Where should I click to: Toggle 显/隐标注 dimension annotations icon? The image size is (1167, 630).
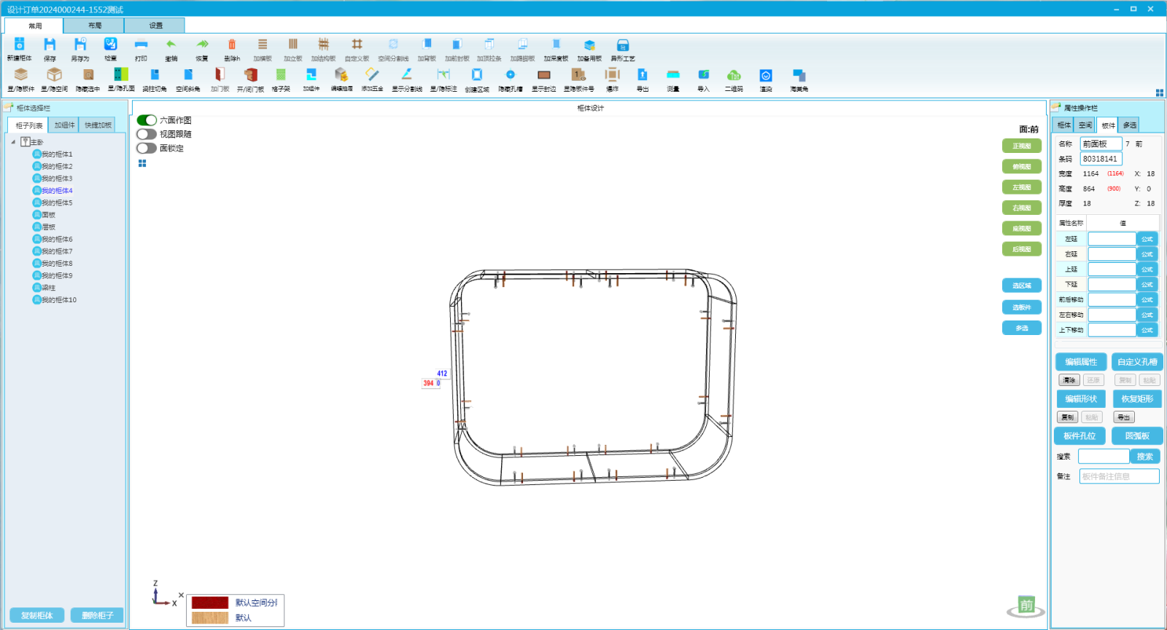click(x=443, y=74)
